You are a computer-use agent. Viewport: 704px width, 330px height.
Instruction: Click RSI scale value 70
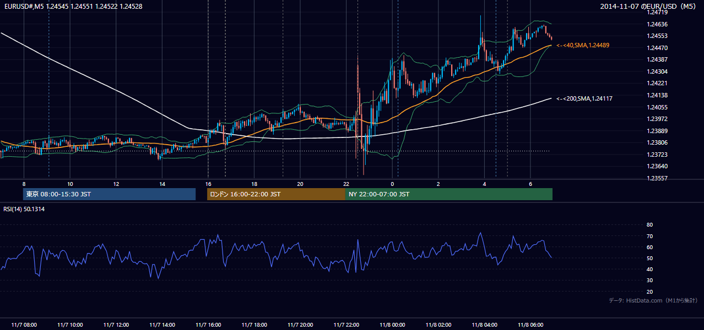(649, 236)
